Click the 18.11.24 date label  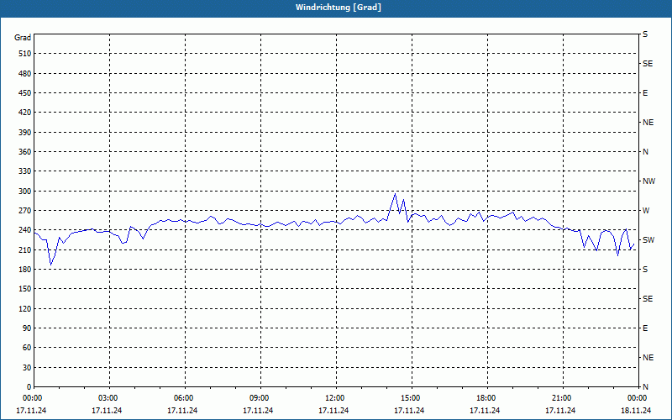[x=636, y=411]
